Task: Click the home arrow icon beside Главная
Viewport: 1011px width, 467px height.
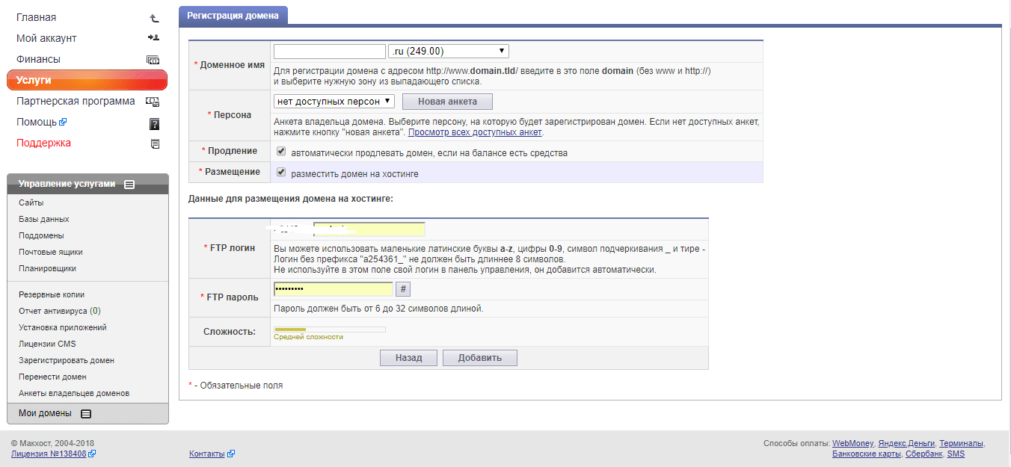Action: tap(154, 18)
